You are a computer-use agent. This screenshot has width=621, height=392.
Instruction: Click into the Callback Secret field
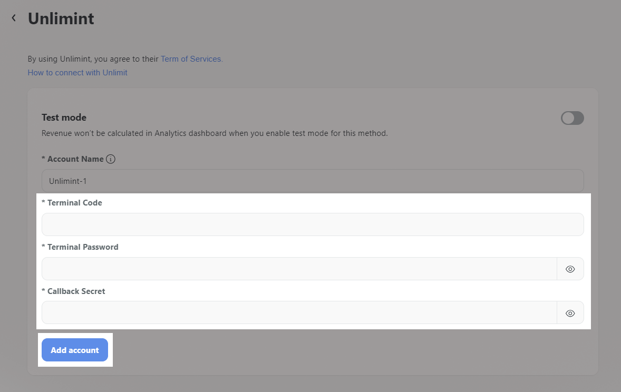point(299,313)
